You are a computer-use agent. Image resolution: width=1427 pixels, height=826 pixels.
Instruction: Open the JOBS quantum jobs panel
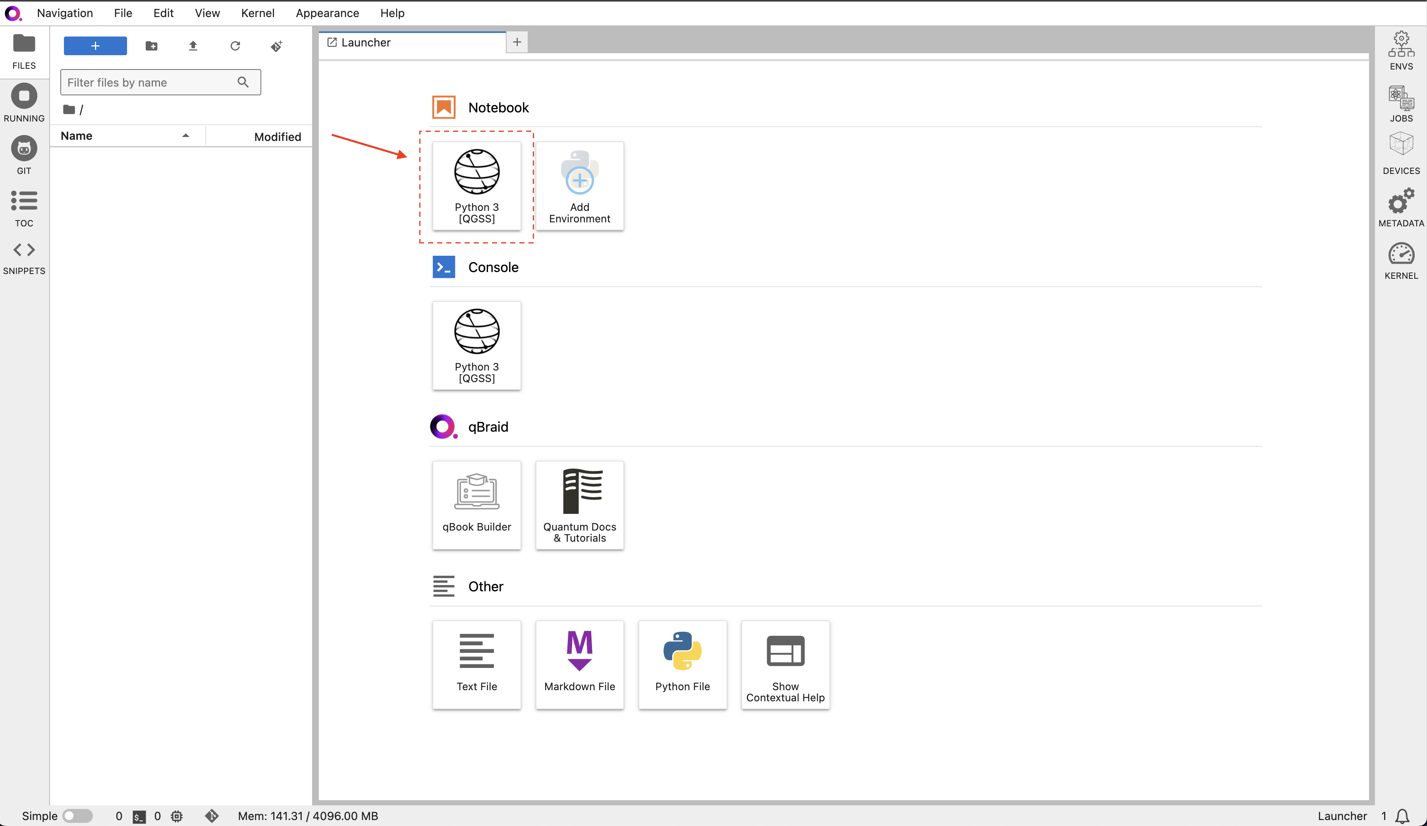click(1401, 104)
